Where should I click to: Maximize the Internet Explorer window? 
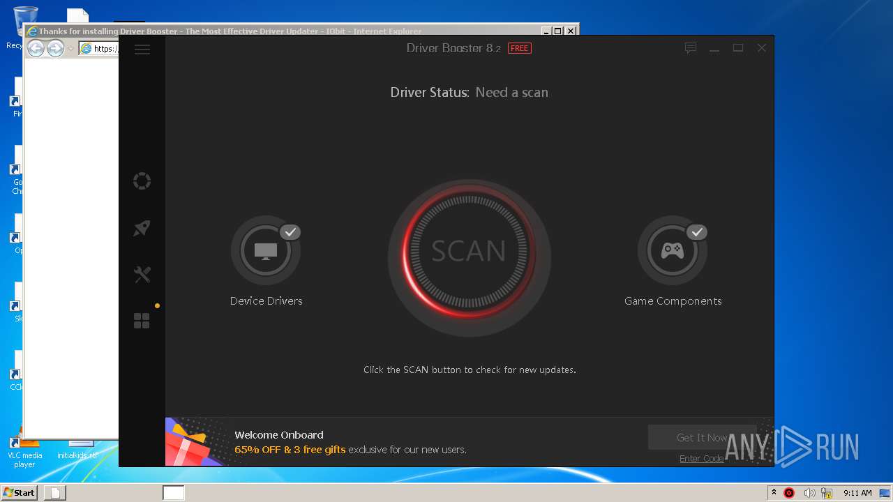[x=557, y=31]
